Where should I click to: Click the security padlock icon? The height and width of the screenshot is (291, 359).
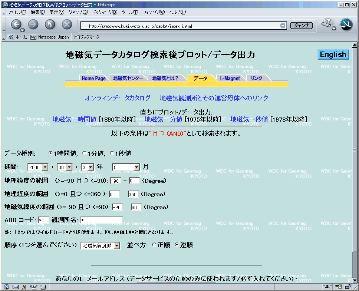(348, 287)
